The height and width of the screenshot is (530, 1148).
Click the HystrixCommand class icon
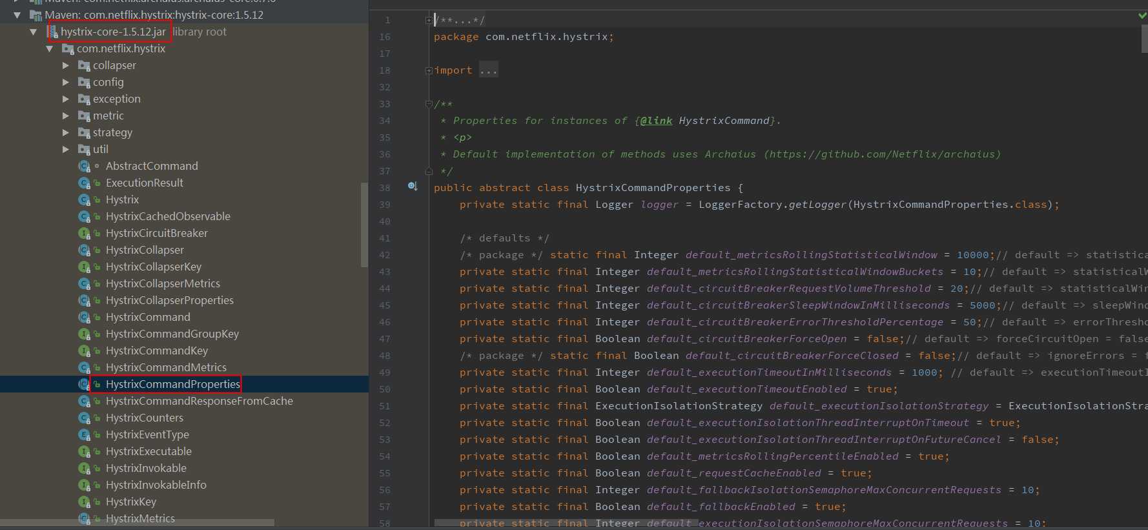[x=84, y=317]
